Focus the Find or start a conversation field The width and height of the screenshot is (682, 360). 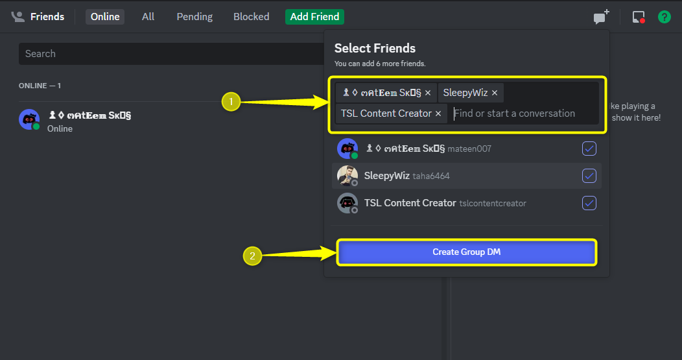pos(519,114)
